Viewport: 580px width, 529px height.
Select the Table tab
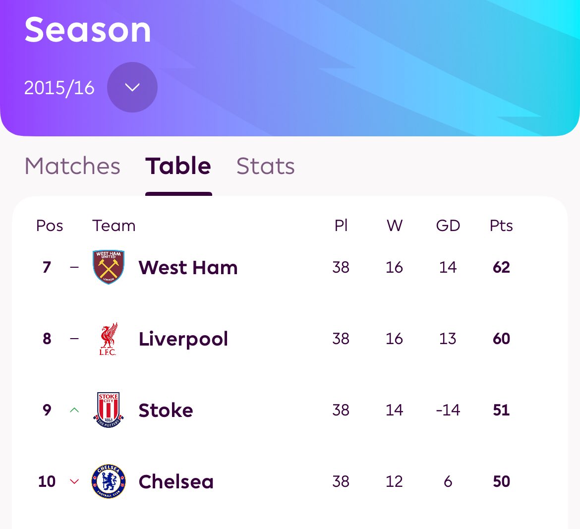178,166
